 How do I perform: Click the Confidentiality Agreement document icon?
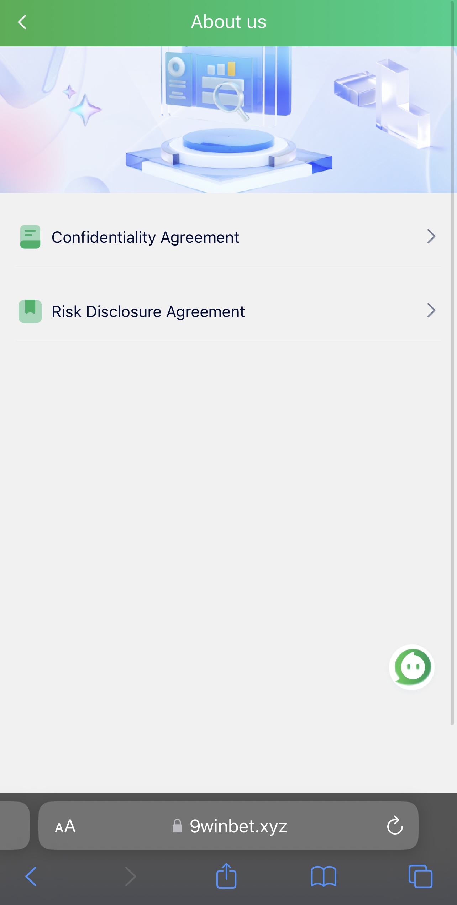pos(30,237)
